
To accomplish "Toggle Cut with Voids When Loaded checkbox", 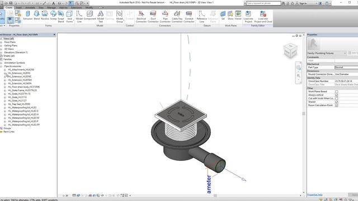I will [337, 98].
